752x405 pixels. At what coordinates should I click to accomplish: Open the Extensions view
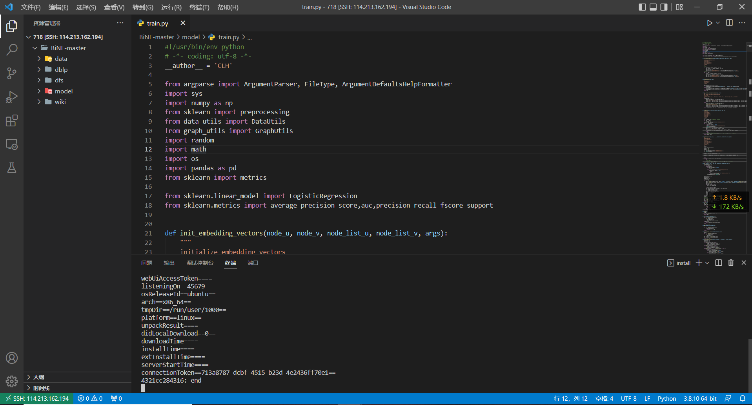coord(12,120)
